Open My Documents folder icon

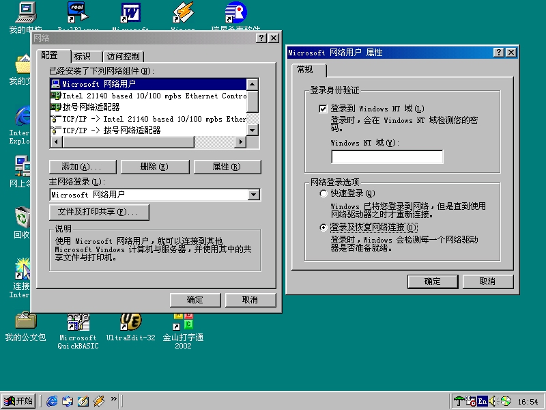[23, 64]
